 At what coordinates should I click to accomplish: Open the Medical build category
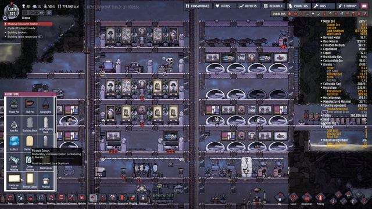81,199
